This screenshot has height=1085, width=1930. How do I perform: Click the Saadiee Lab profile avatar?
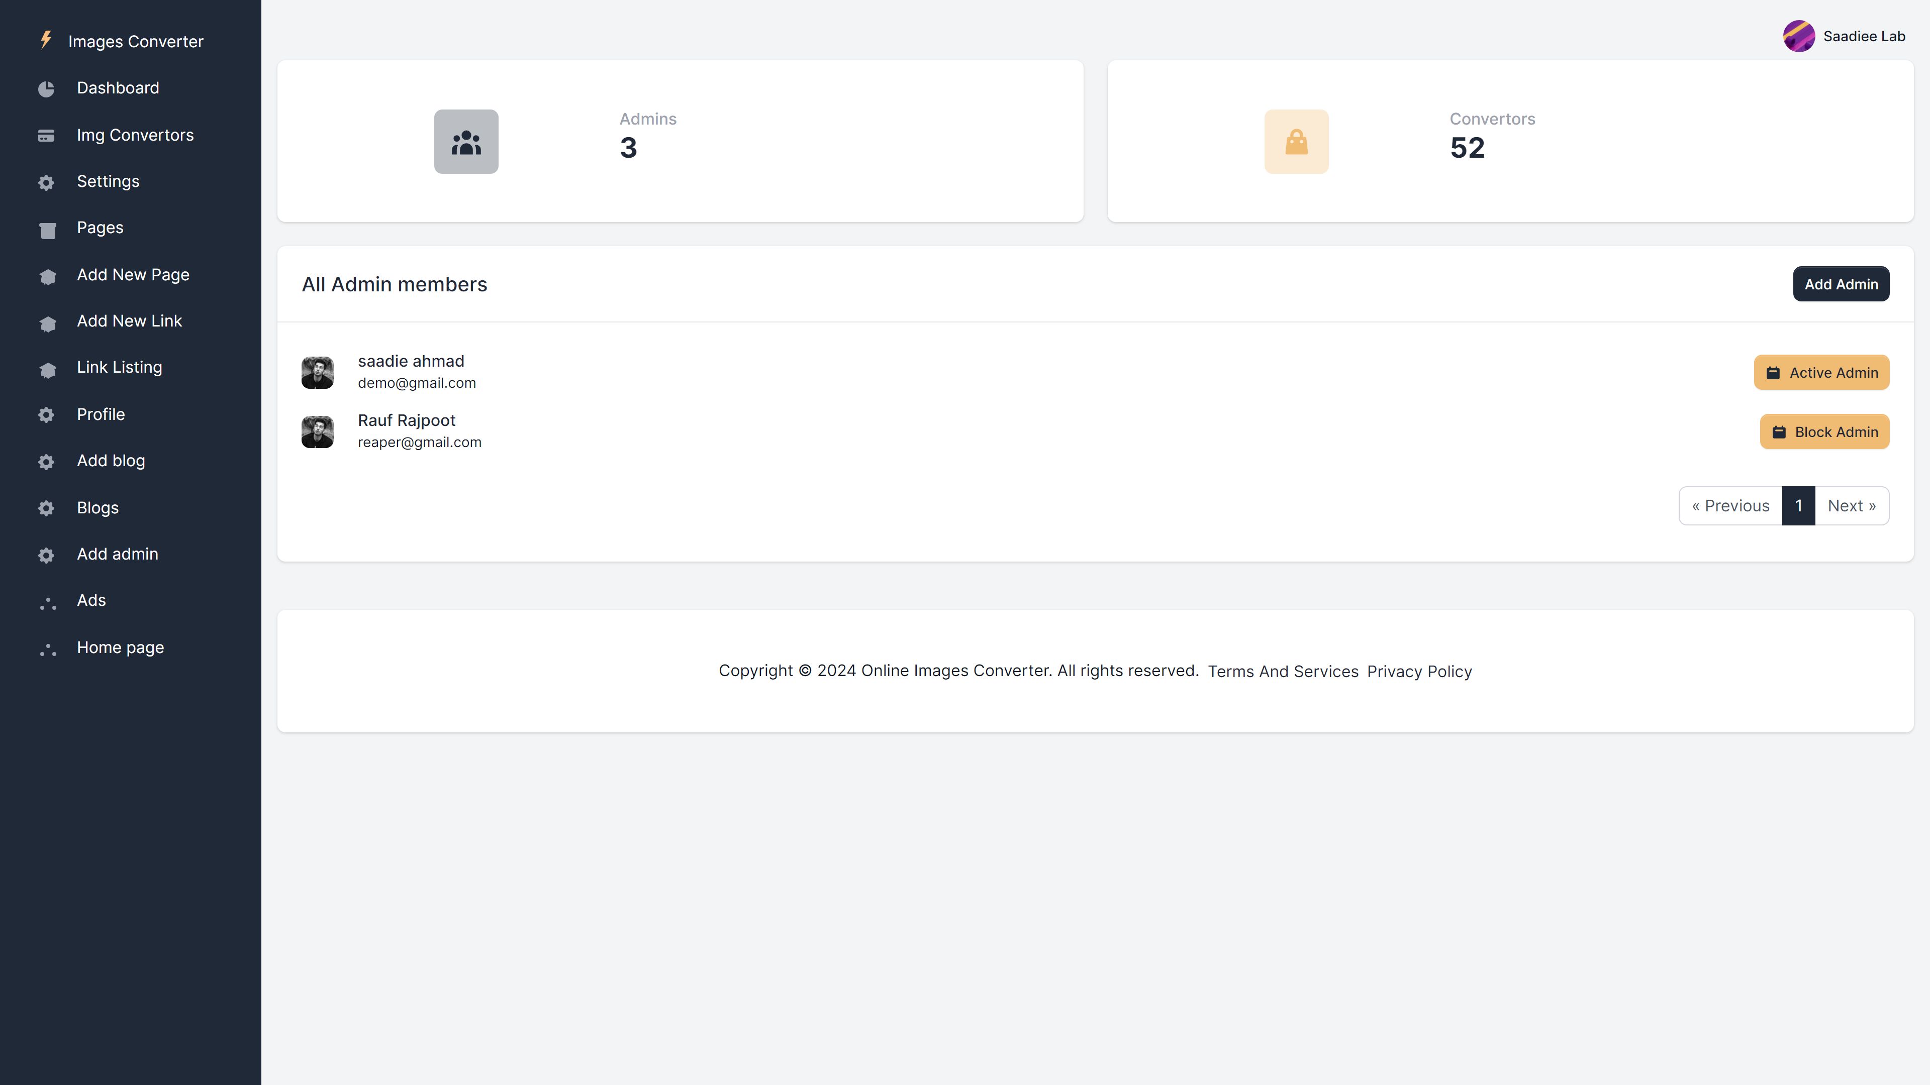pyautogui.click(x=1798, y=36)
